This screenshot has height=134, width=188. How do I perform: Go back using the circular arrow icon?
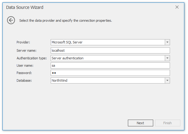coord(11,20)
